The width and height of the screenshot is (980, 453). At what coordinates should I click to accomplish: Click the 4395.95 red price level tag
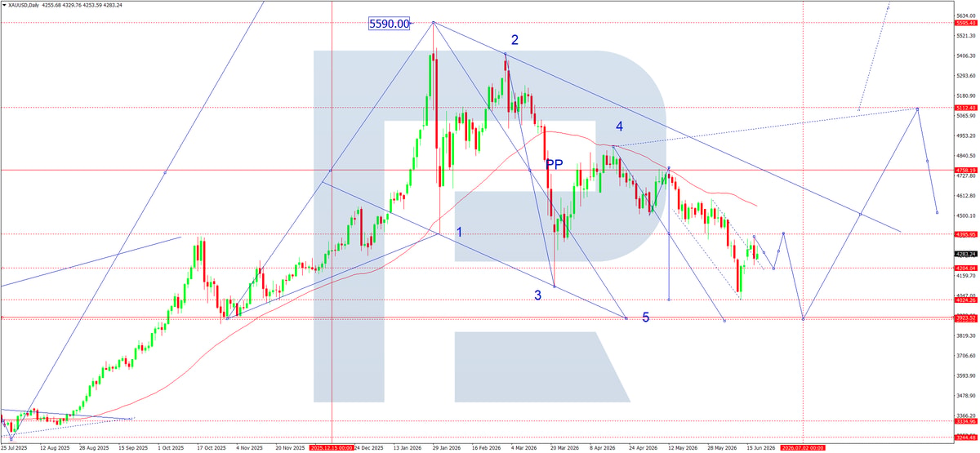tap(966, 234)
